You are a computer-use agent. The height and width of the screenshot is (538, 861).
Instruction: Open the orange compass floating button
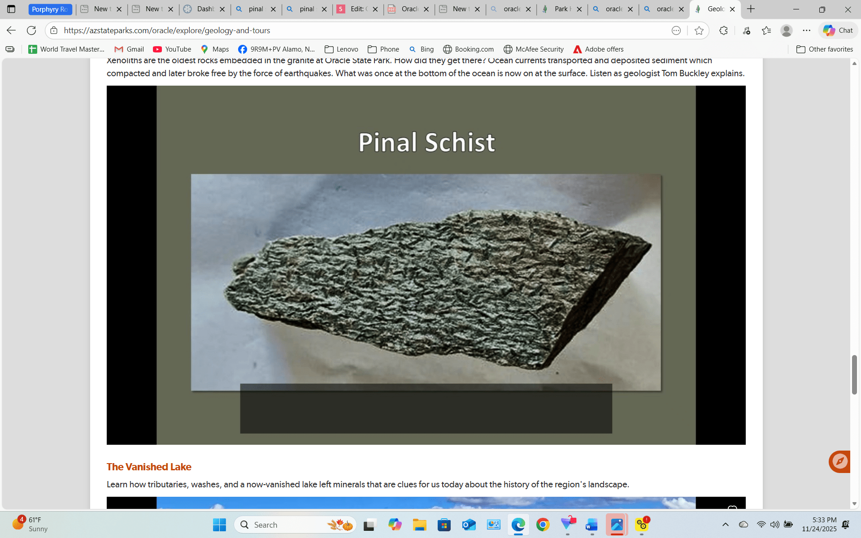839,461
